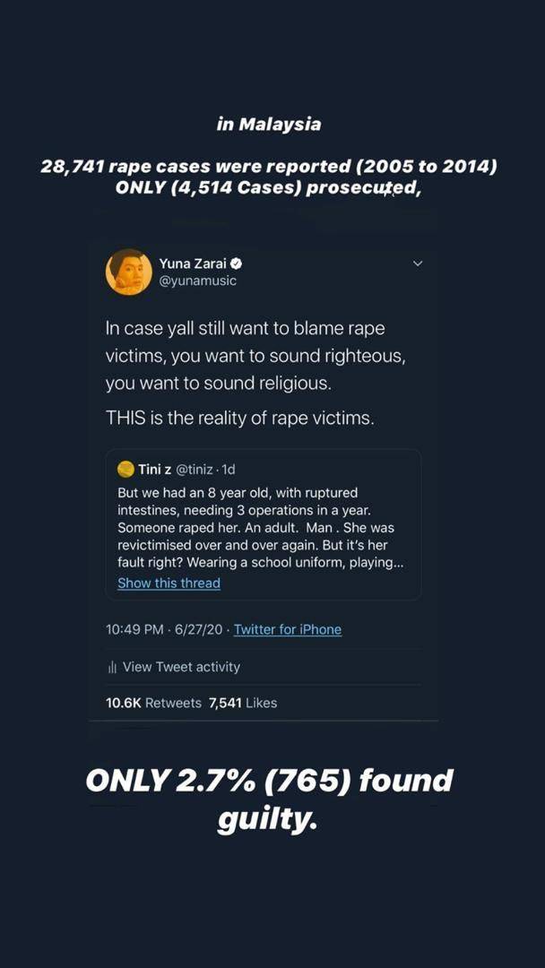The height and width of the screenshot is (968, 545).
Task: Open the "View Tweet activity" label
Action: click(181, 667)
